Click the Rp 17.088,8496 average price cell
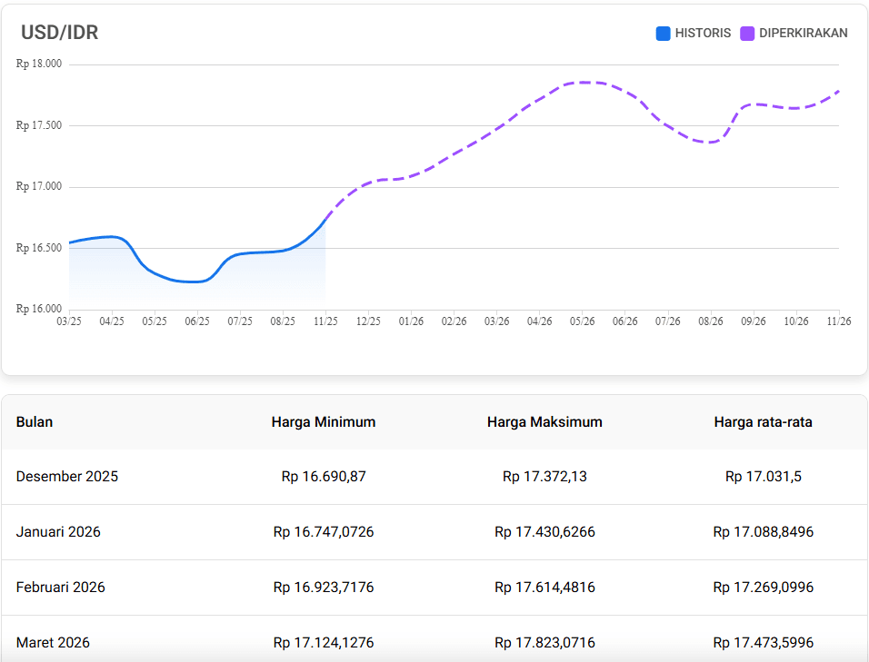This screenshot has width=869, height=662. [763, 532]
